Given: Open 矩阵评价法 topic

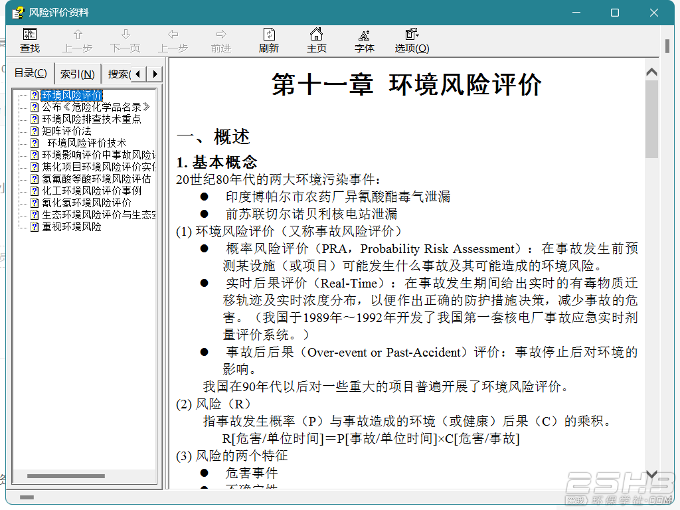Looking at the screenshot, I should pos(67,131).
